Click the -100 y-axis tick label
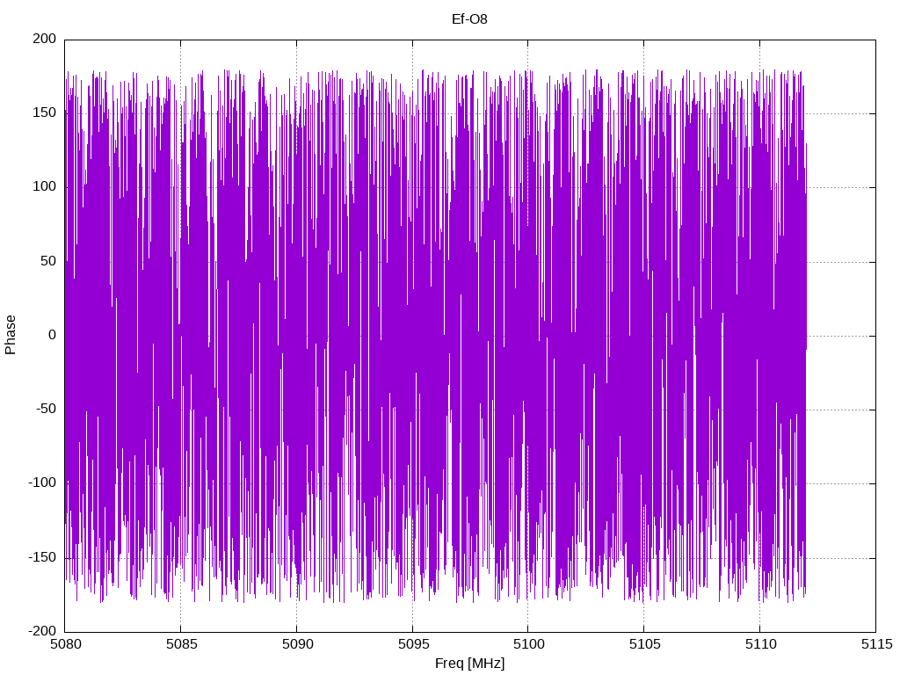This screenshot has height=675, width=900. (x=42, y=483)
